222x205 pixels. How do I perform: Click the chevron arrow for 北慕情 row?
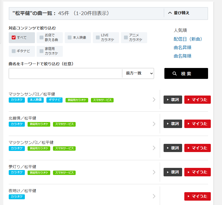pyautogui.click(x=154, y=124)
